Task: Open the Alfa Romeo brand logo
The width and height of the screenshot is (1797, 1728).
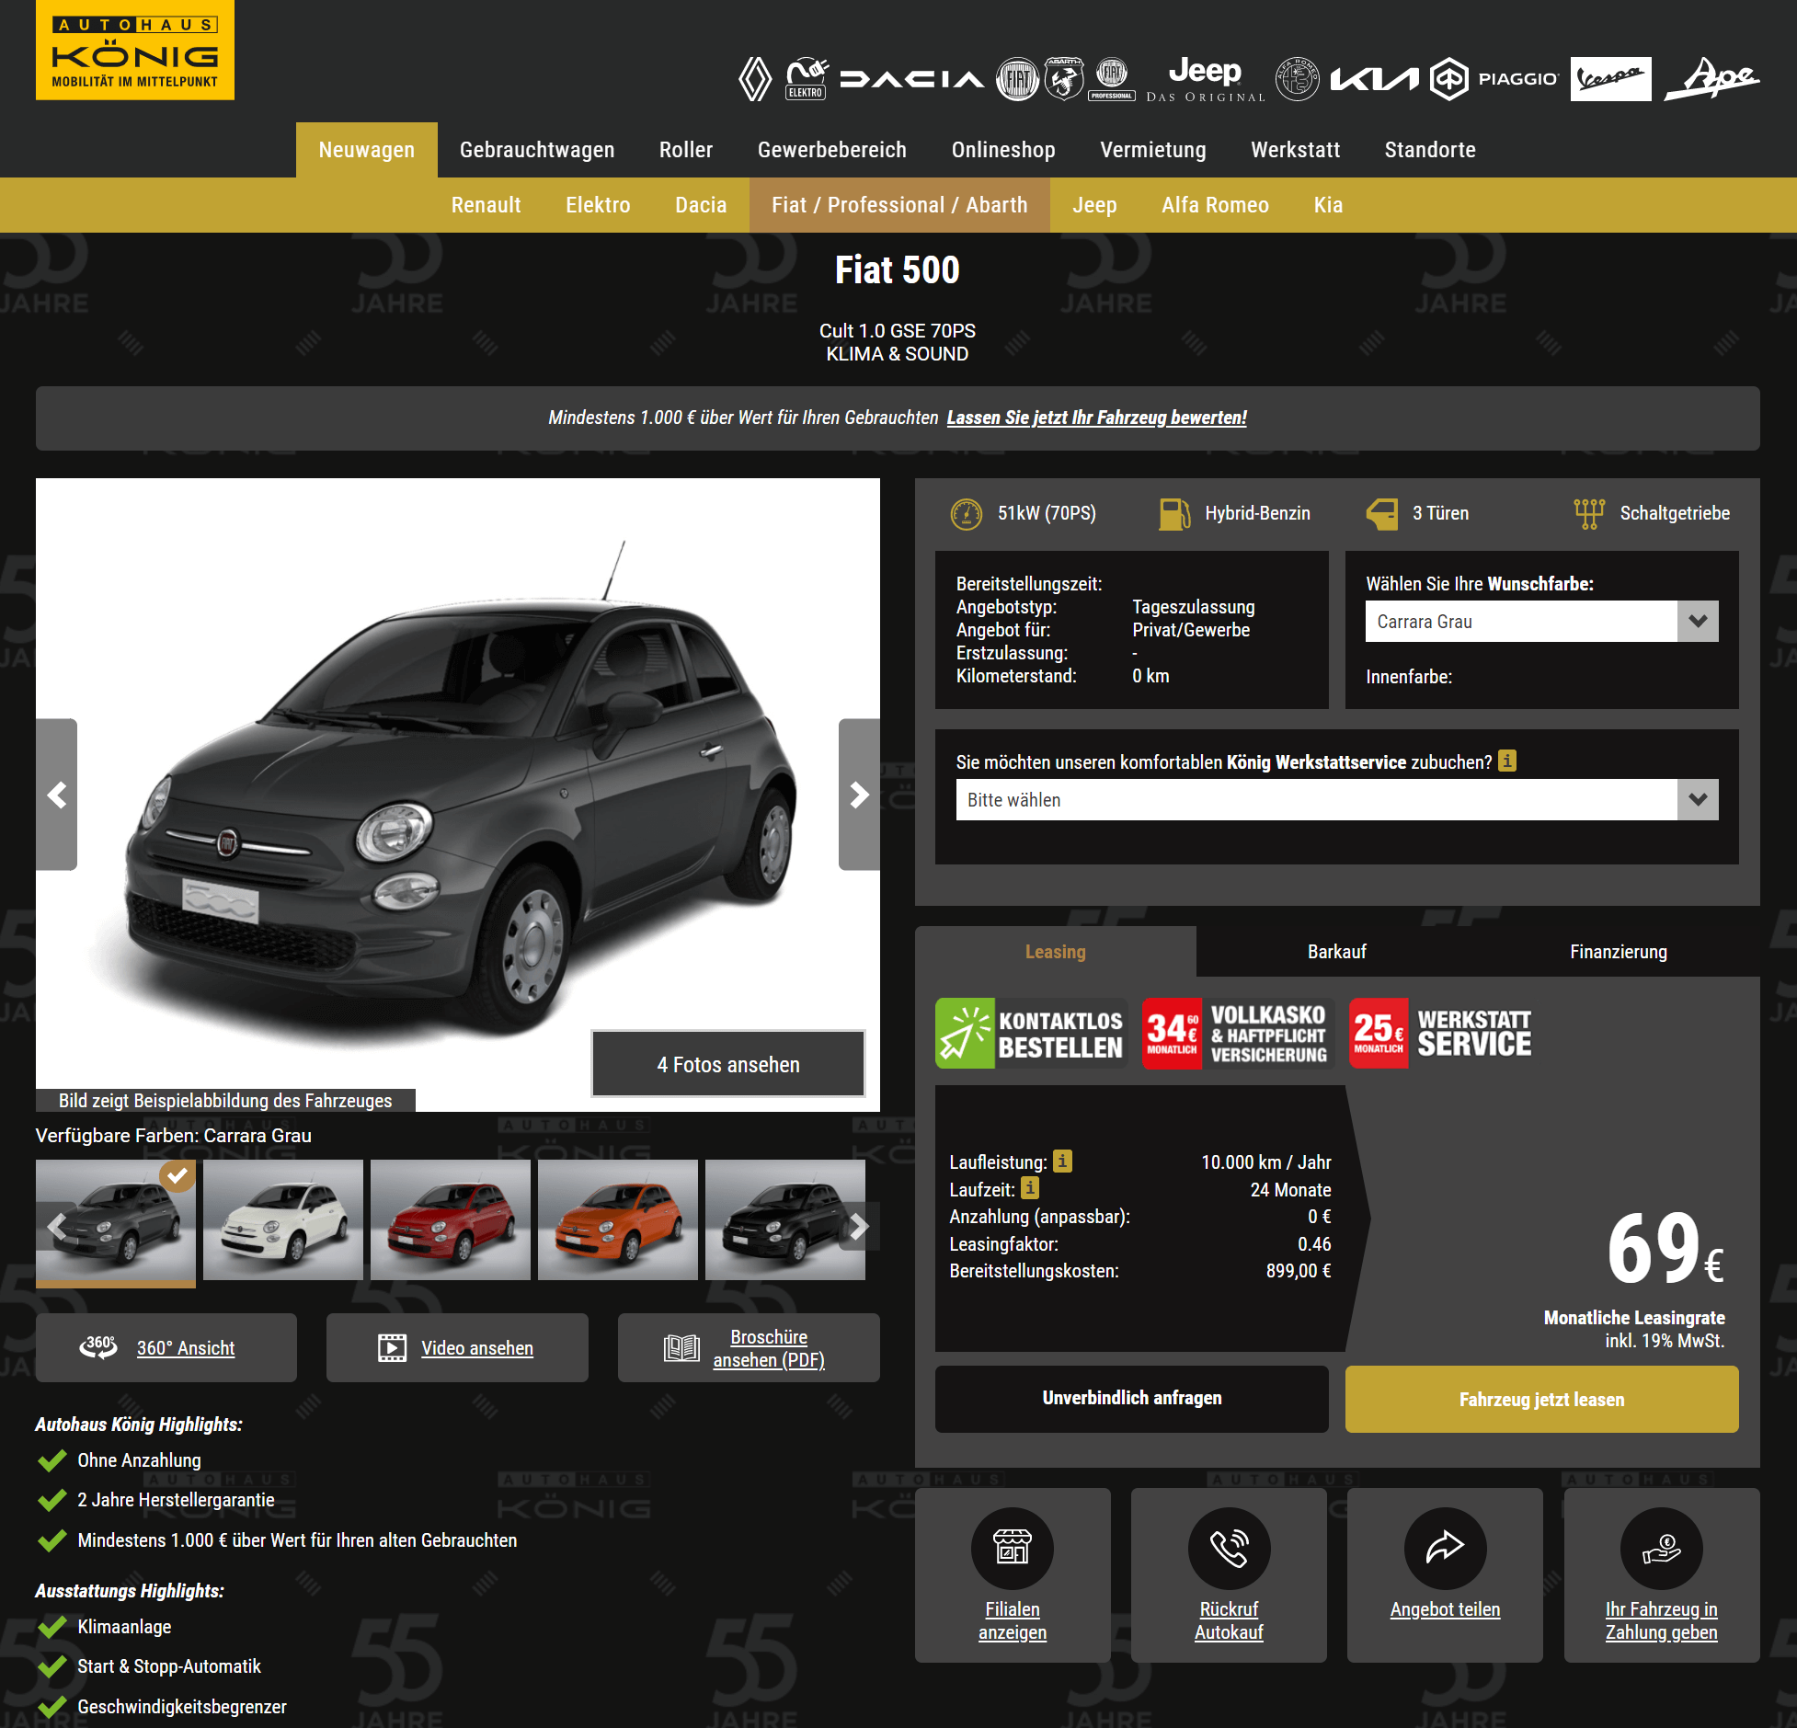Action: 1298,79
